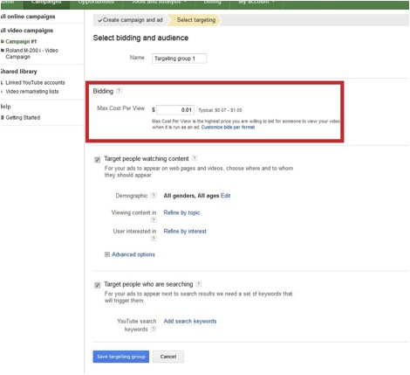Click the Select bidding and audience heading
Image resolution: width=410 pixels, height=375 pixels.
(140, 38)
